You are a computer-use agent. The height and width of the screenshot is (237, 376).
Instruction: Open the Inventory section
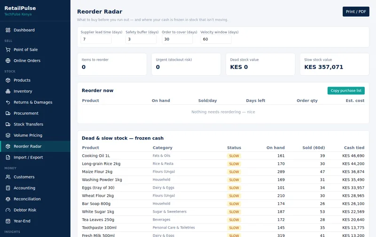35,91
